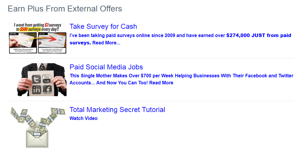Click the Facebook icon on the held sign
The width and height of the screenshot is (299, 152).
(47, 89)
